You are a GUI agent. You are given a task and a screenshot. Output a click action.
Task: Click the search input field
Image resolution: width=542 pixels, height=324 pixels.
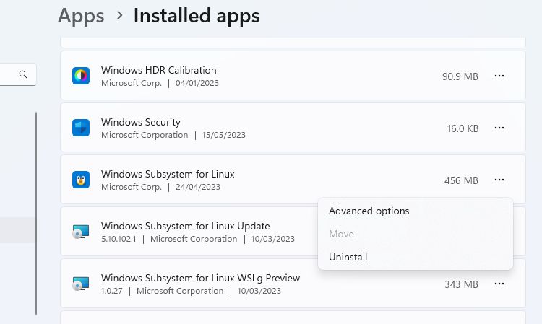point(17,74)
